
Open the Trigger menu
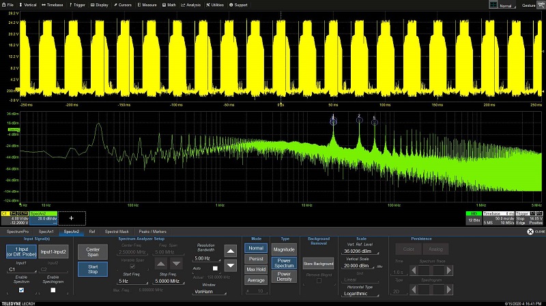(76, 4)
